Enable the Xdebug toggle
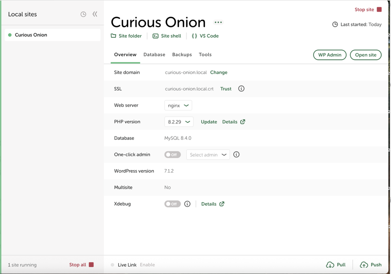 point(172,204)
